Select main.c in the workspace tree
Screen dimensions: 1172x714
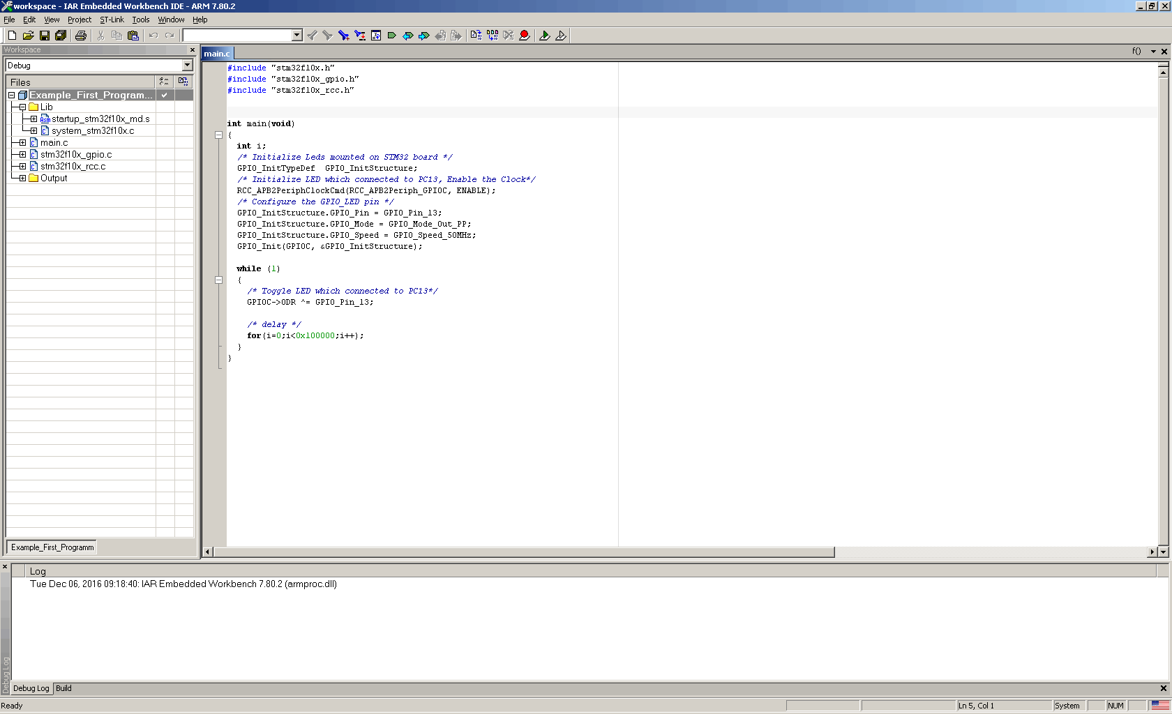(x=54, y=143)
